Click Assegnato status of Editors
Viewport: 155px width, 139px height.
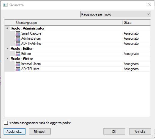131,54
